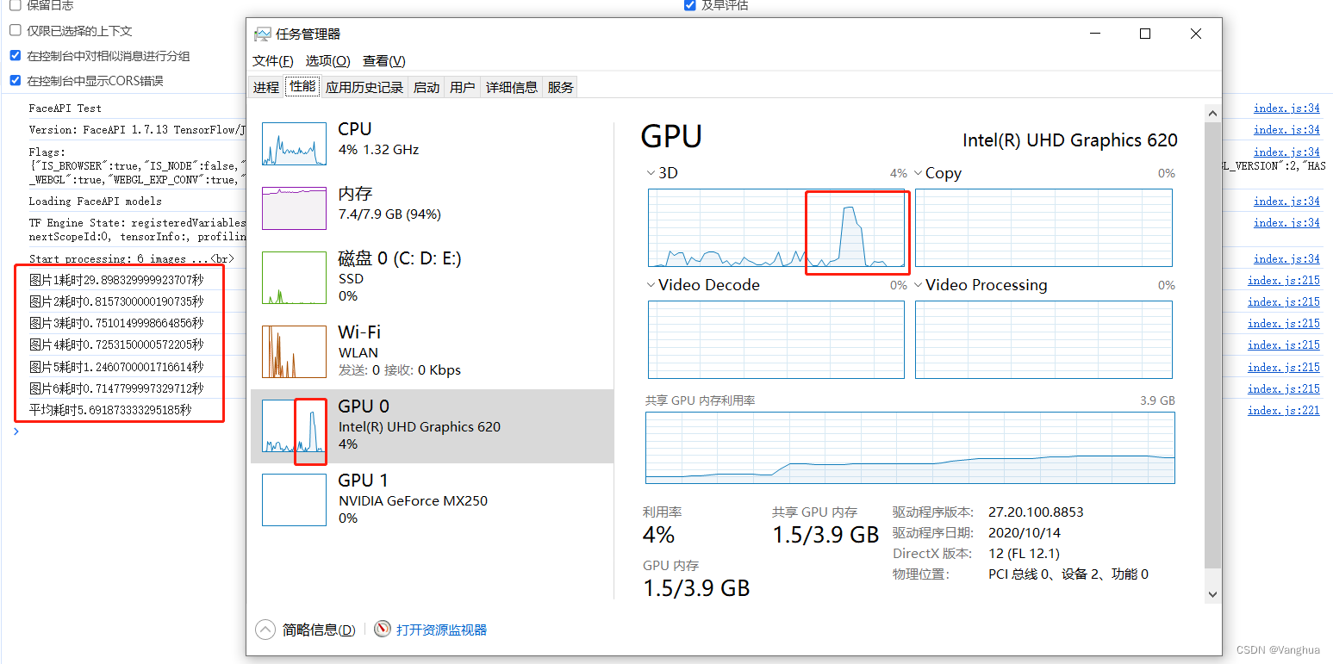
Task: Open index.js:215 link for 图片6耗时 row
Action: point(1284,388)
